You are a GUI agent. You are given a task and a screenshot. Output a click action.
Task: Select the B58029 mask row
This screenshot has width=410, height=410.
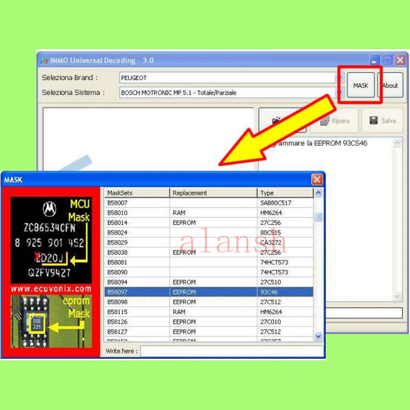[209, 242]
